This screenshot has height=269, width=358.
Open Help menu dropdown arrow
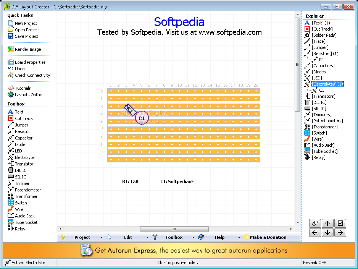click(x=239, y=237)
